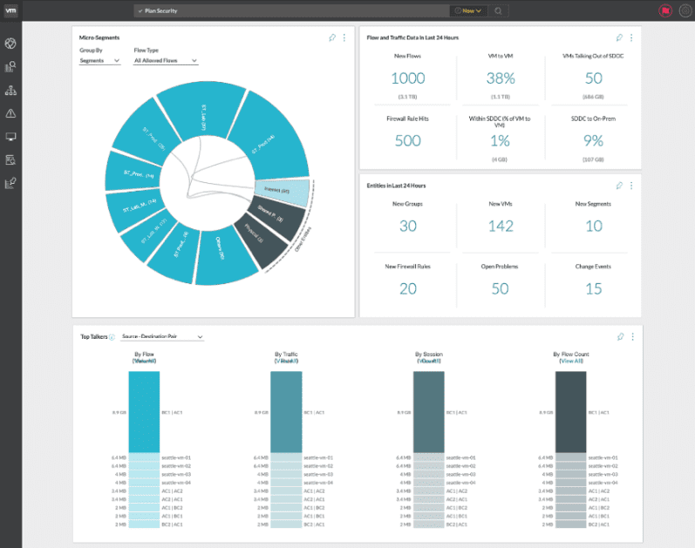Viewport: 695px width, 548px height.
Task: Open the monitor screen sidebar icon
Action: point(10,137)
